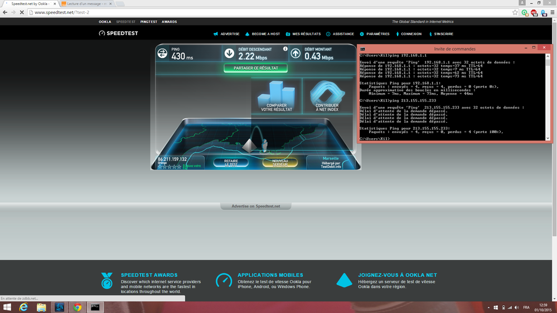Screen dimensions: 557x313
Task: Click SPEEDTEST in the top navigation
Action: [x=126, y=22]
